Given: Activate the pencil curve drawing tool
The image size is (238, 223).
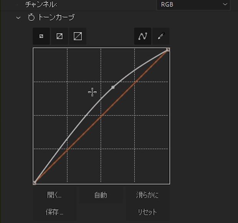Looking at the screenshot, I should point(161,36).
